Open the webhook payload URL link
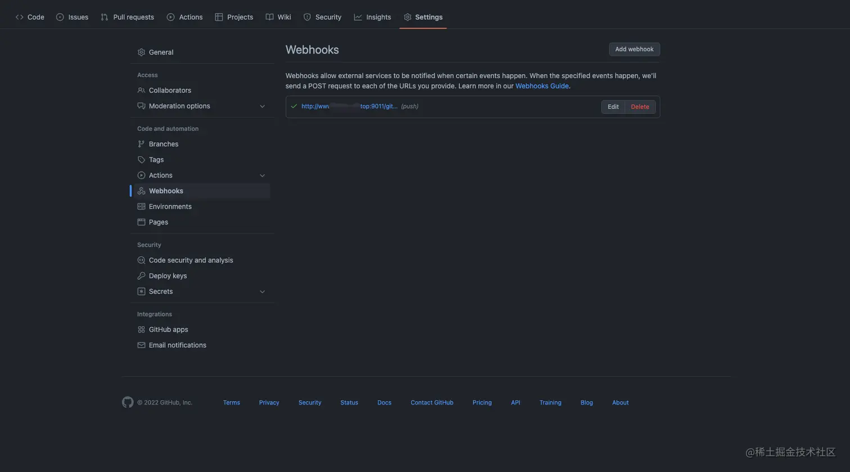This screenshot has height=472, width=850. [x=349, y=106]
